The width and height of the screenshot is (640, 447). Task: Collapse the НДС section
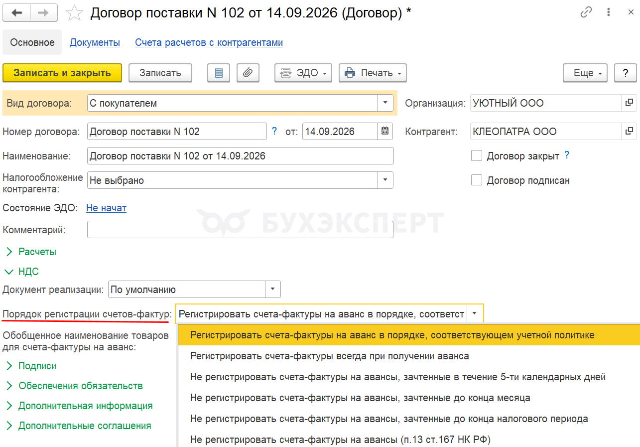28,272
